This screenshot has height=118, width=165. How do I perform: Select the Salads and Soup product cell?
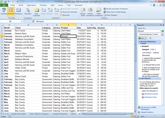coord(69,54)
